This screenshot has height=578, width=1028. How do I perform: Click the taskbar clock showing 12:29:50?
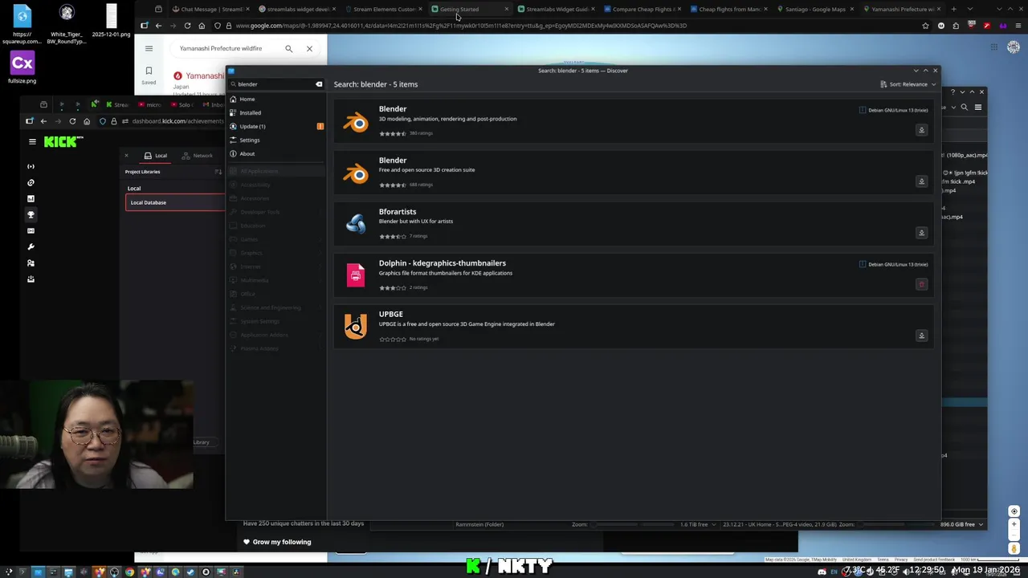(927, 570)
